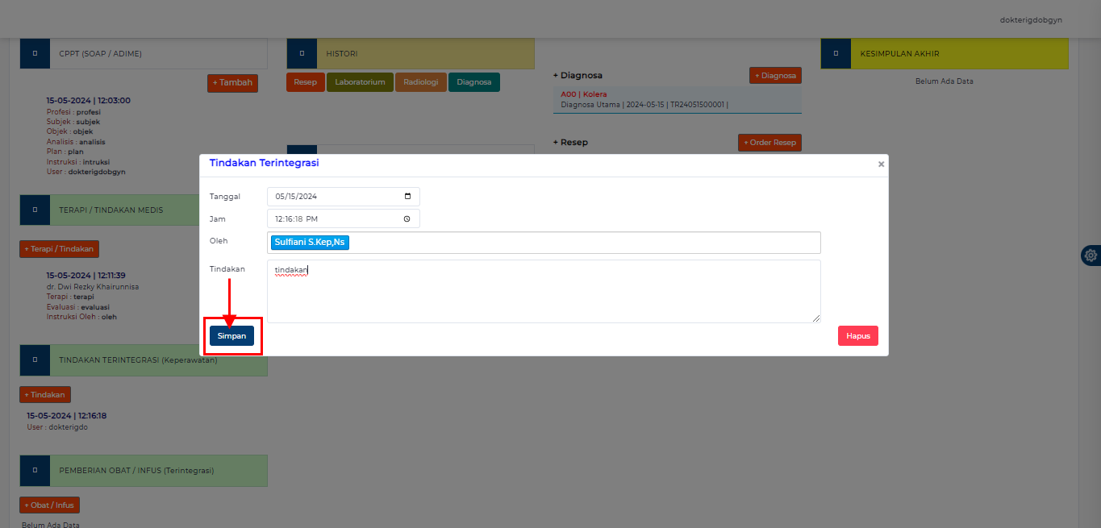
Task: Switch to Radiologi in the HISTORI filters
Action: 420,81
